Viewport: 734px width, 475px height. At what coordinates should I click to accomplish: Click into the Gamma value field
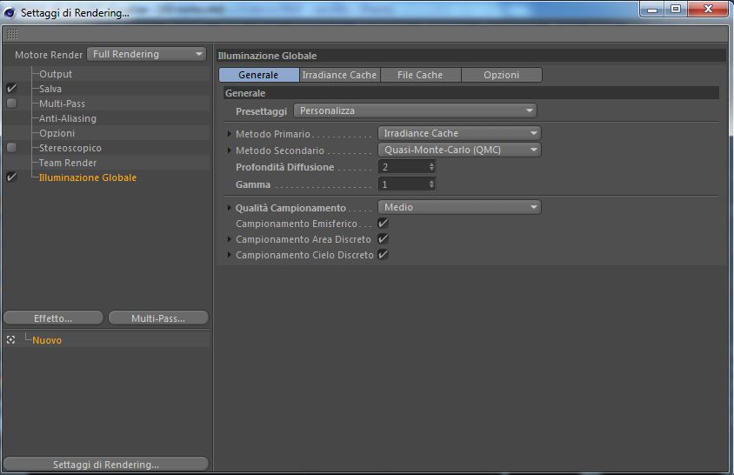point(404,184)
